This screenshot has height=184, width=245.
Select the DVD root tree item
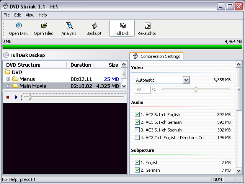pyautogui.click(x=17, y=72)
